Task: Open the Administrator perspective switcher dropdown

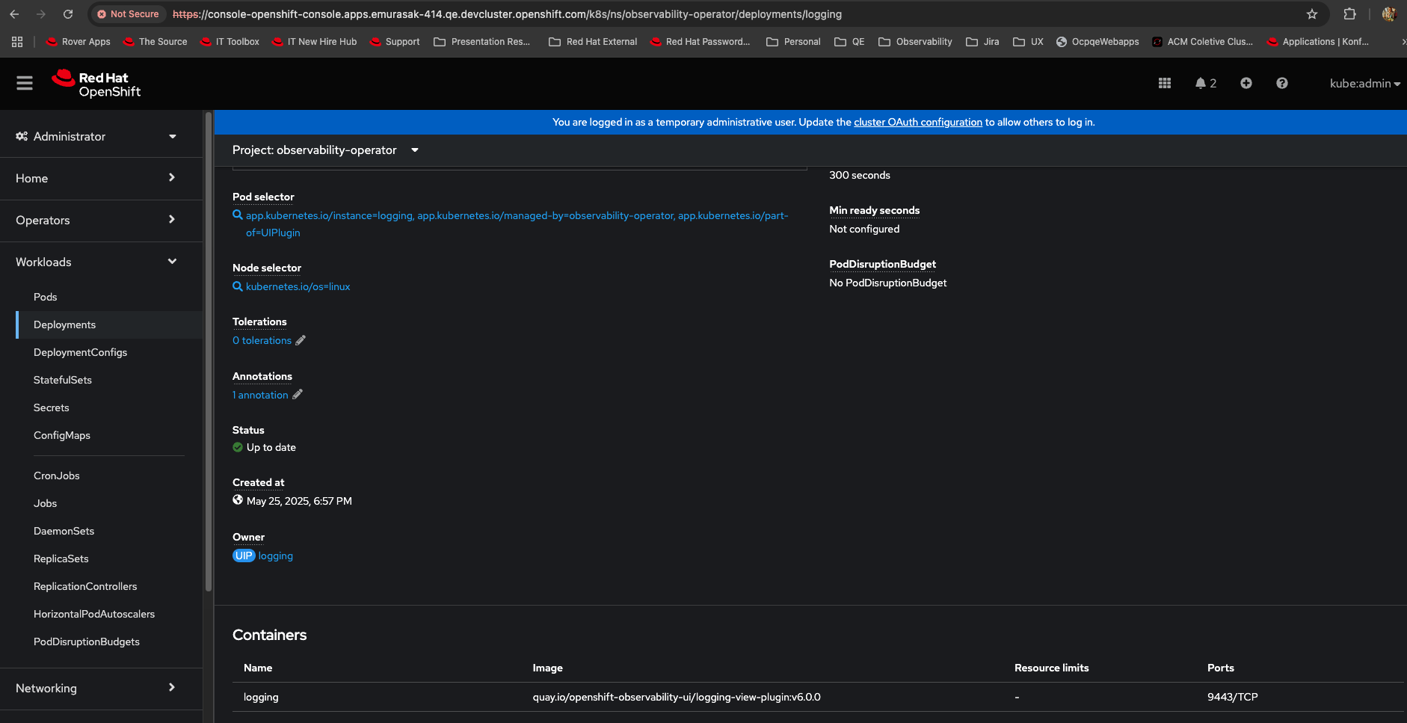Action: pyautogui.click(x=96, y=136)
